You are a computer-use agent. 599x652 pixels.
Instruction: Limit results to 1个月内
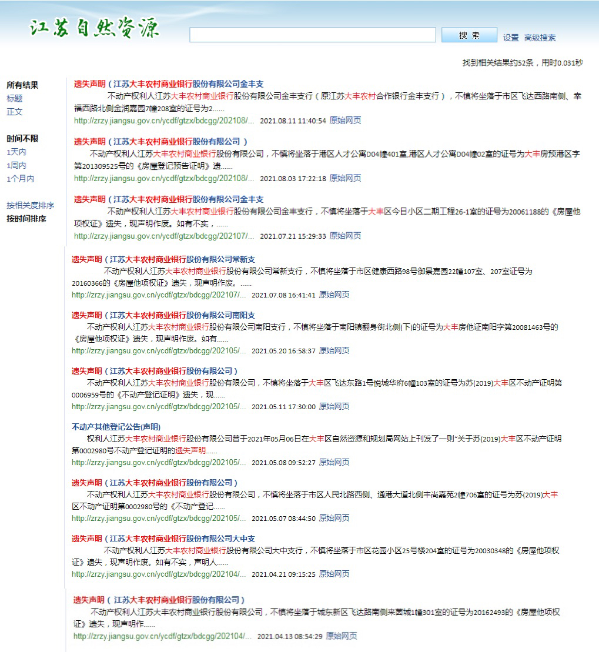(20, 179)
